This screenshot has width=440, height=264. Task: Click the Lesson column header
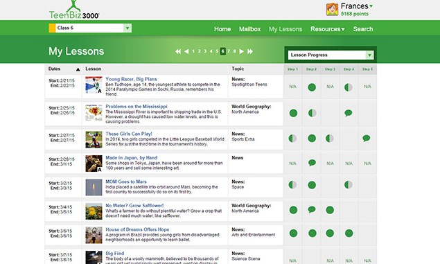[x=94, y=69]
